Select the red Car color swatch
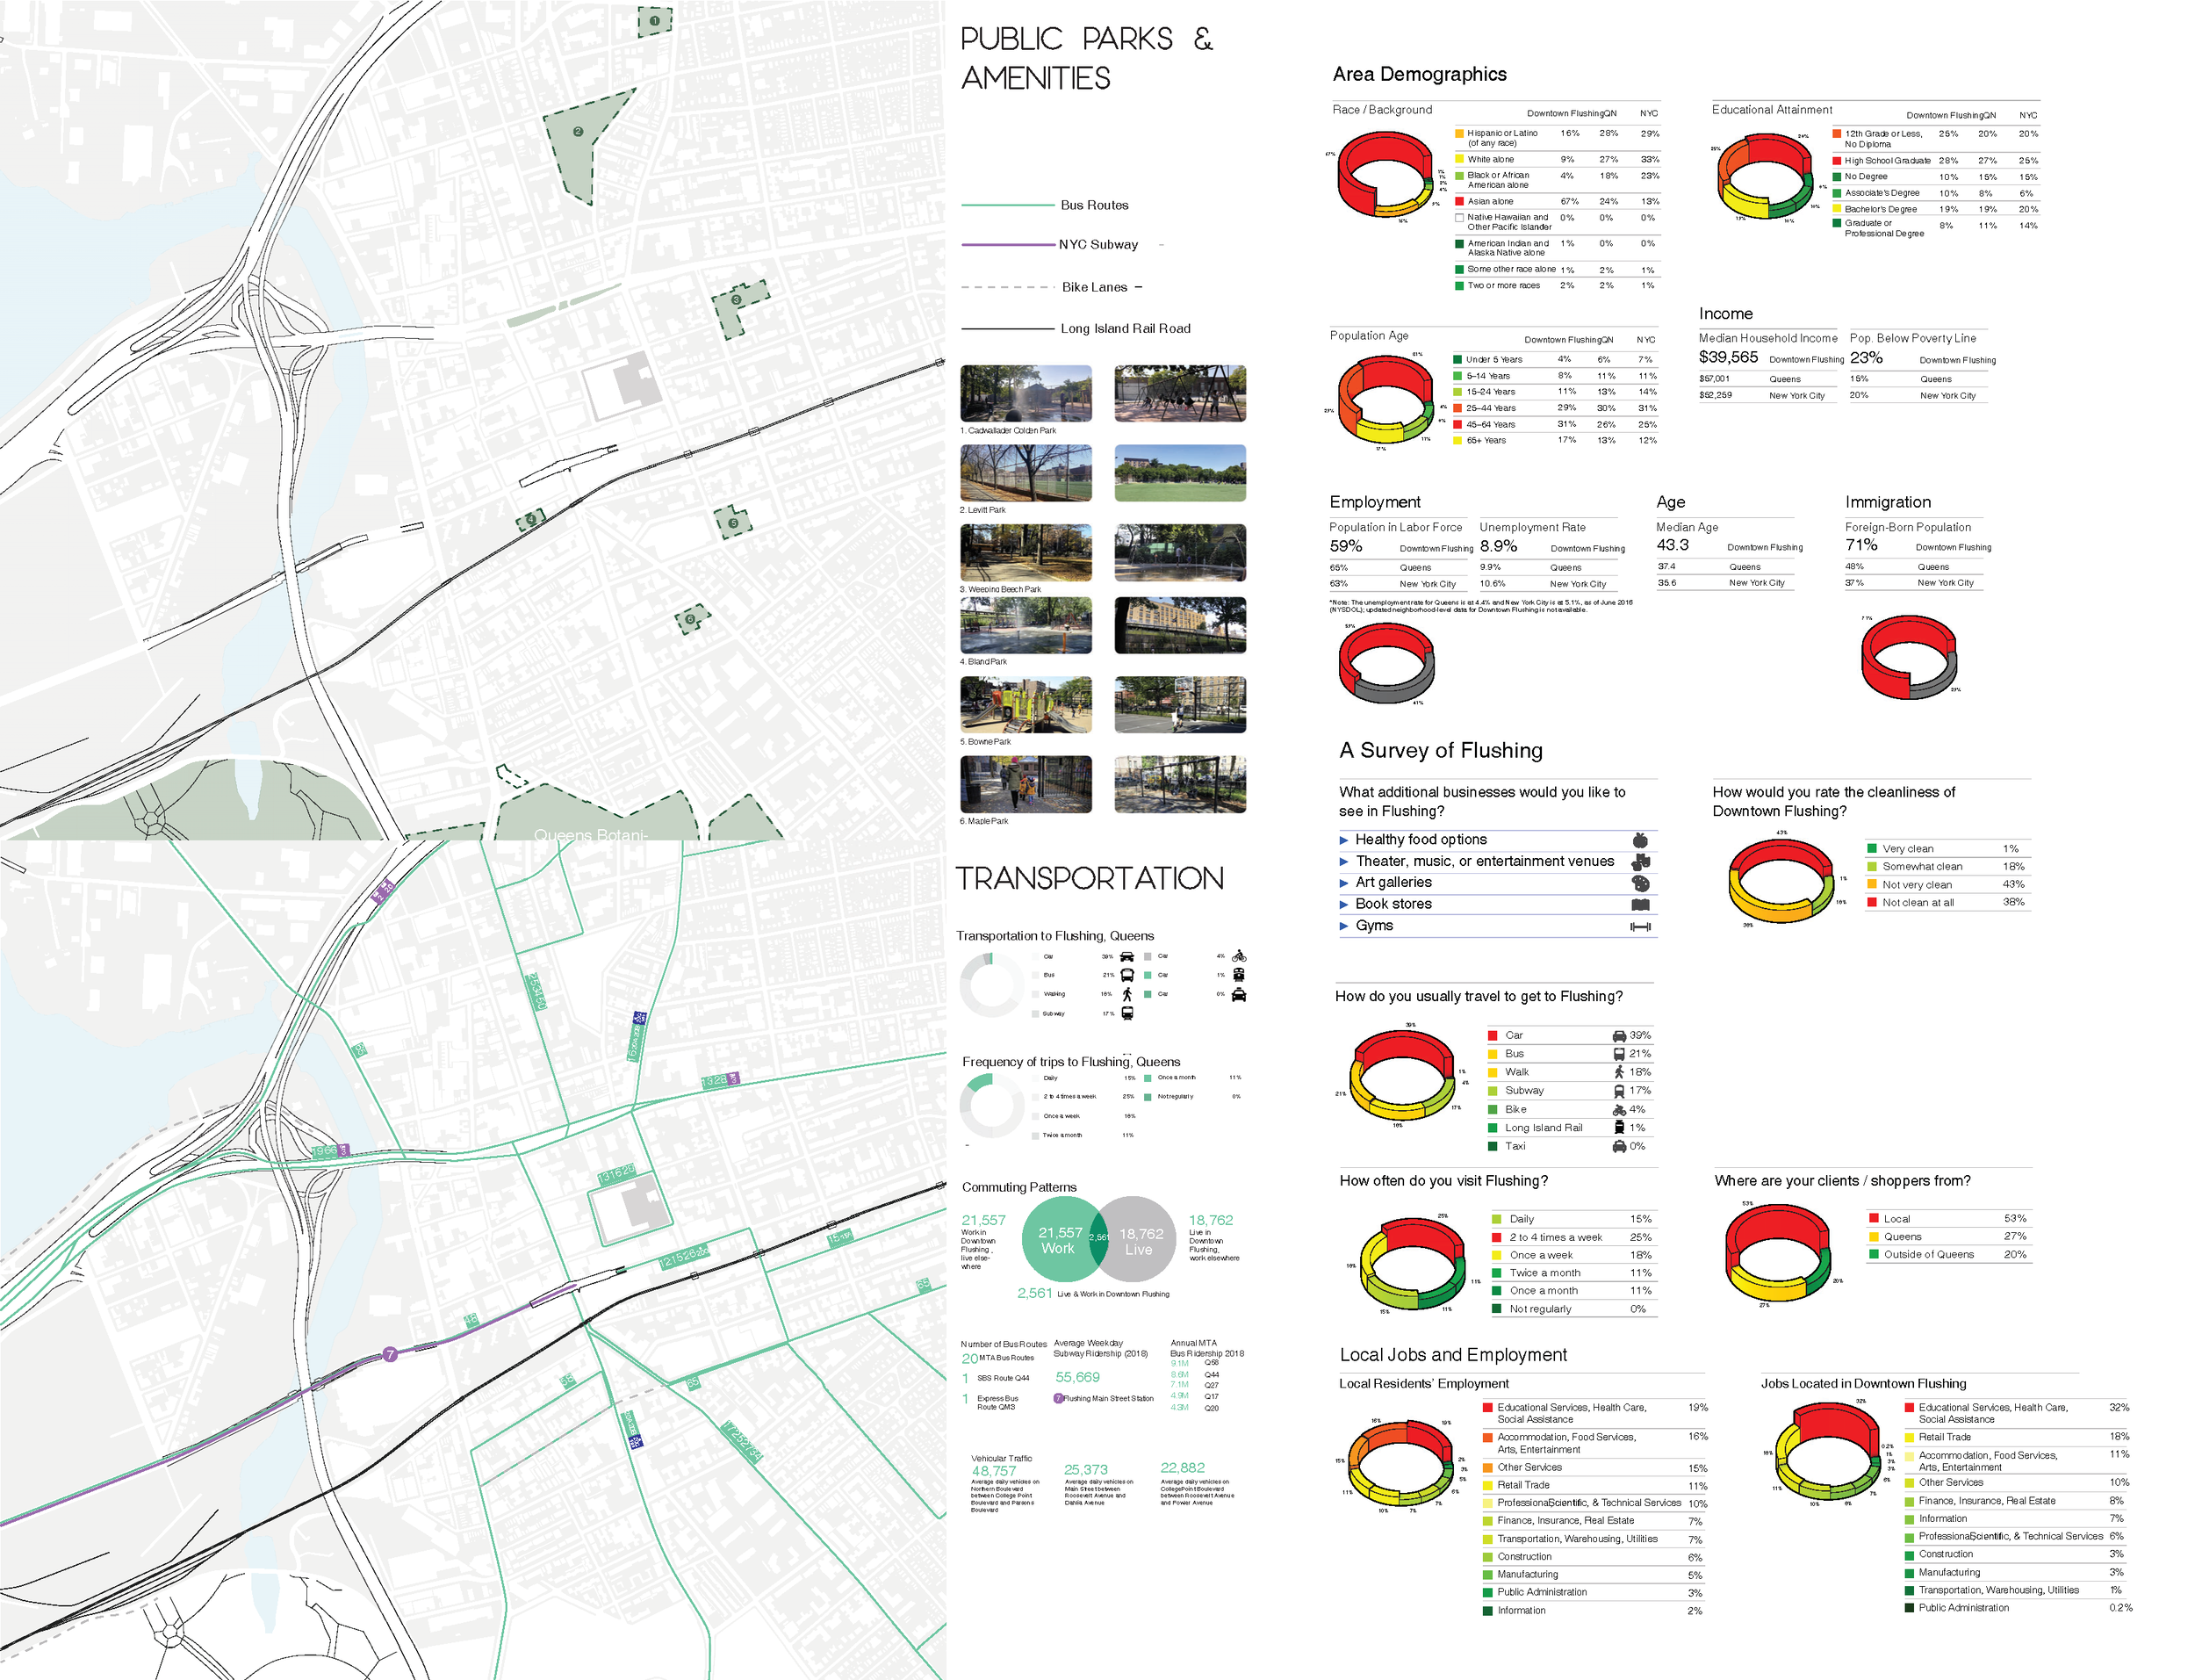Viewport: 2195px width, 1680px height. pos(1493,1036)
